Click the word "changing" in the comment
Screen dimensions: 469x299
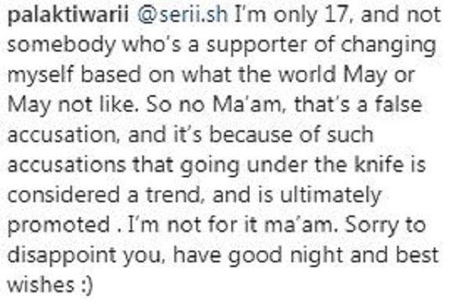point(388,45)
